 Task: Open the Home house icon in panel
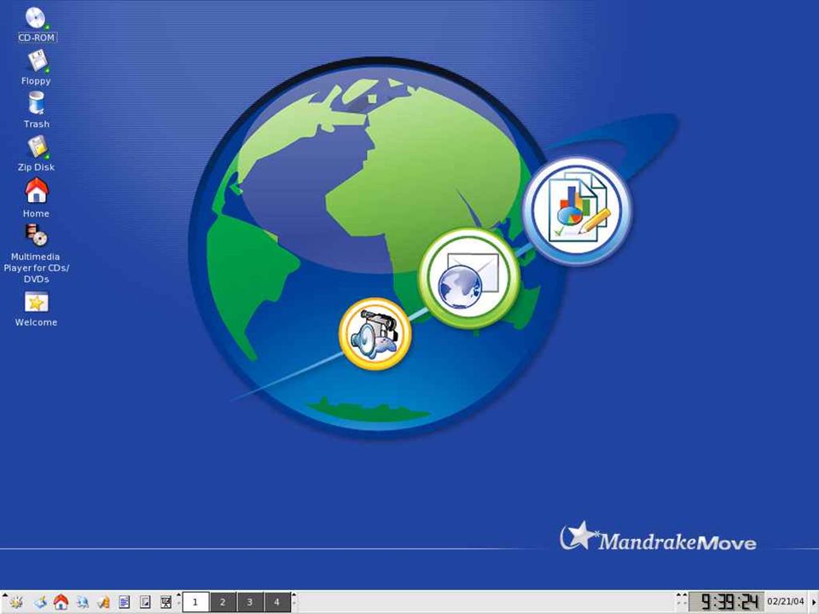[61, 602]
